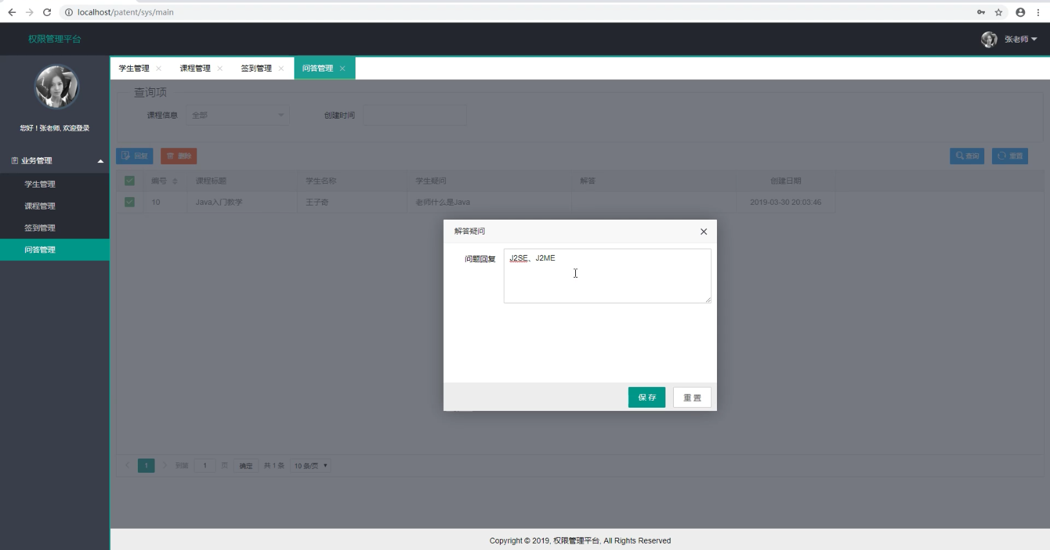Click the site info icon in address bar

pos(69,12)
